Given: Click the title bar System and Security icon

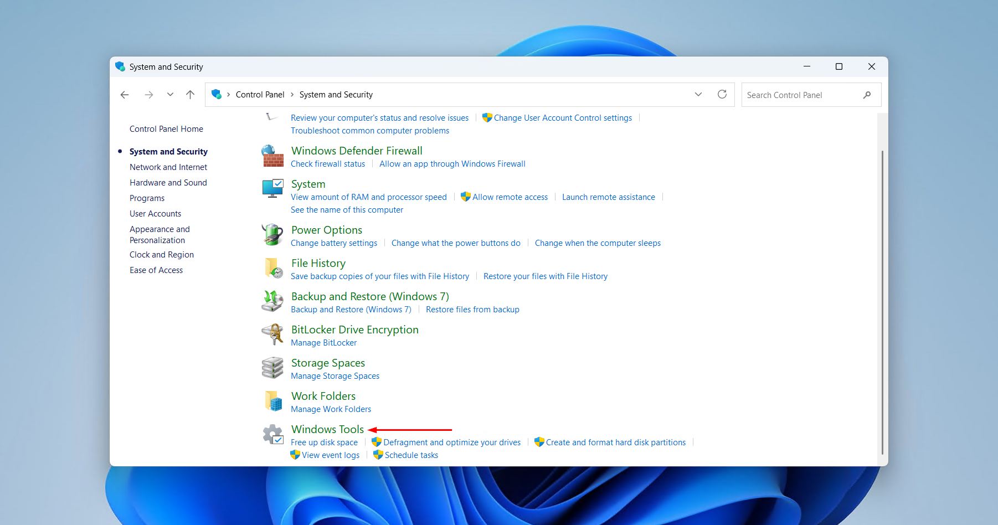Looking at the screenshot, I should pyautogui.click(x=120, y=66).
